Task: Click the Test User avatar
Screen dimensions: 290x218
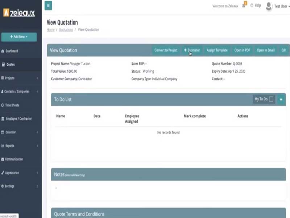Action: [x=269, y=6]
